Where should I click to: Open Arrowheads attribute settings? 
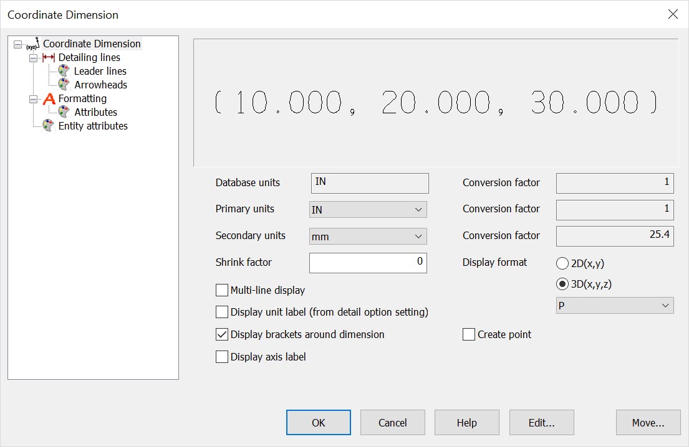(x=63, y=85)
